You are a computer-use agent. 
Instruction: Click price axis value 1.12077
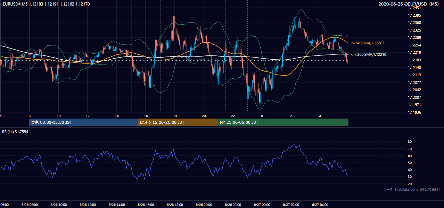coord(415,83)
